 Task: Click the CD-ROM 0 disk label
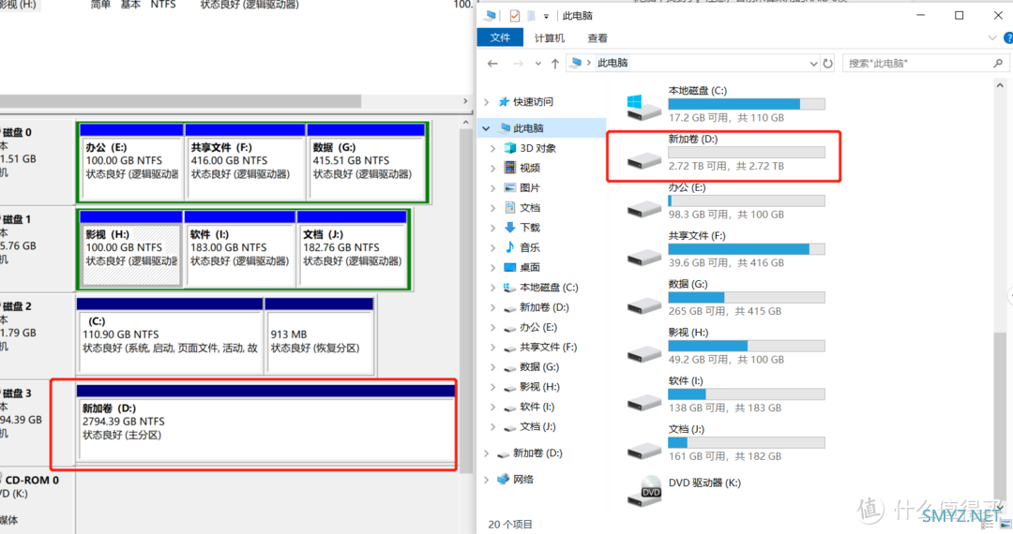32,480
